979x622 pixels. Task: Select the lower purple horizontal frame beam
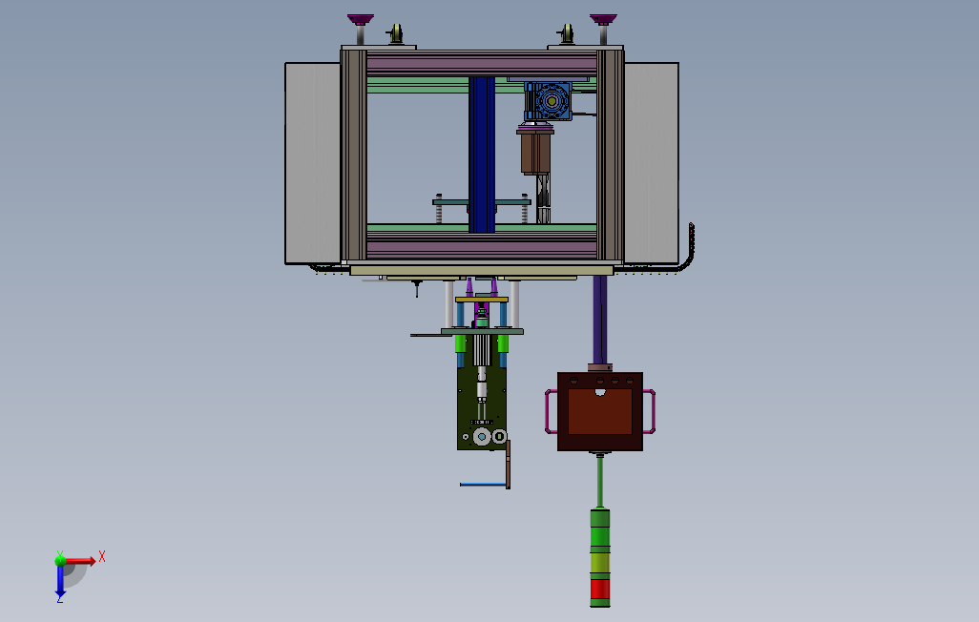click(x=481, y=246)
